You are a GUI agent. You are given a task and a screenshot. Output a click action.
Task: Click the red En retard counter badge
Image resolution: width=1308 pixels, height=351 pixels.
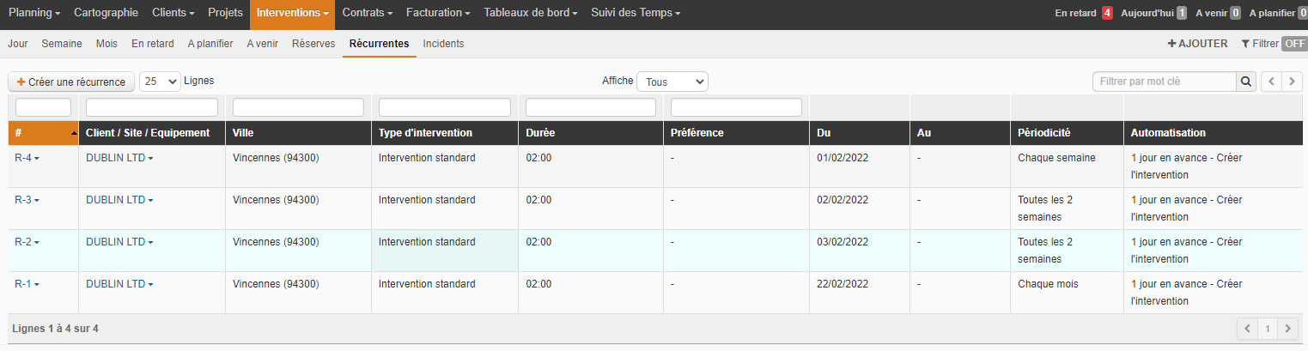[x=1107, y=13]
